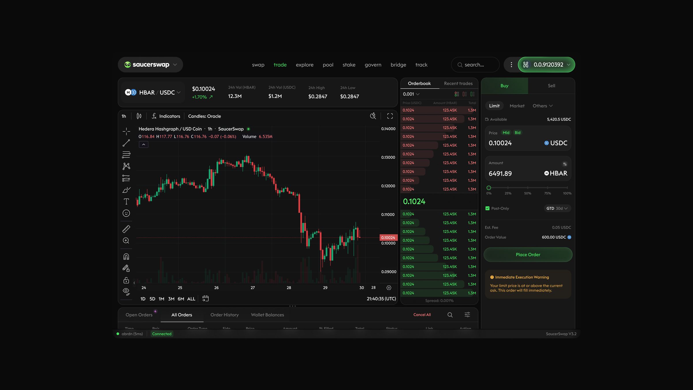Open the Order History tab
This screenshot has width=693, height=390.
(x=224, y=315)
